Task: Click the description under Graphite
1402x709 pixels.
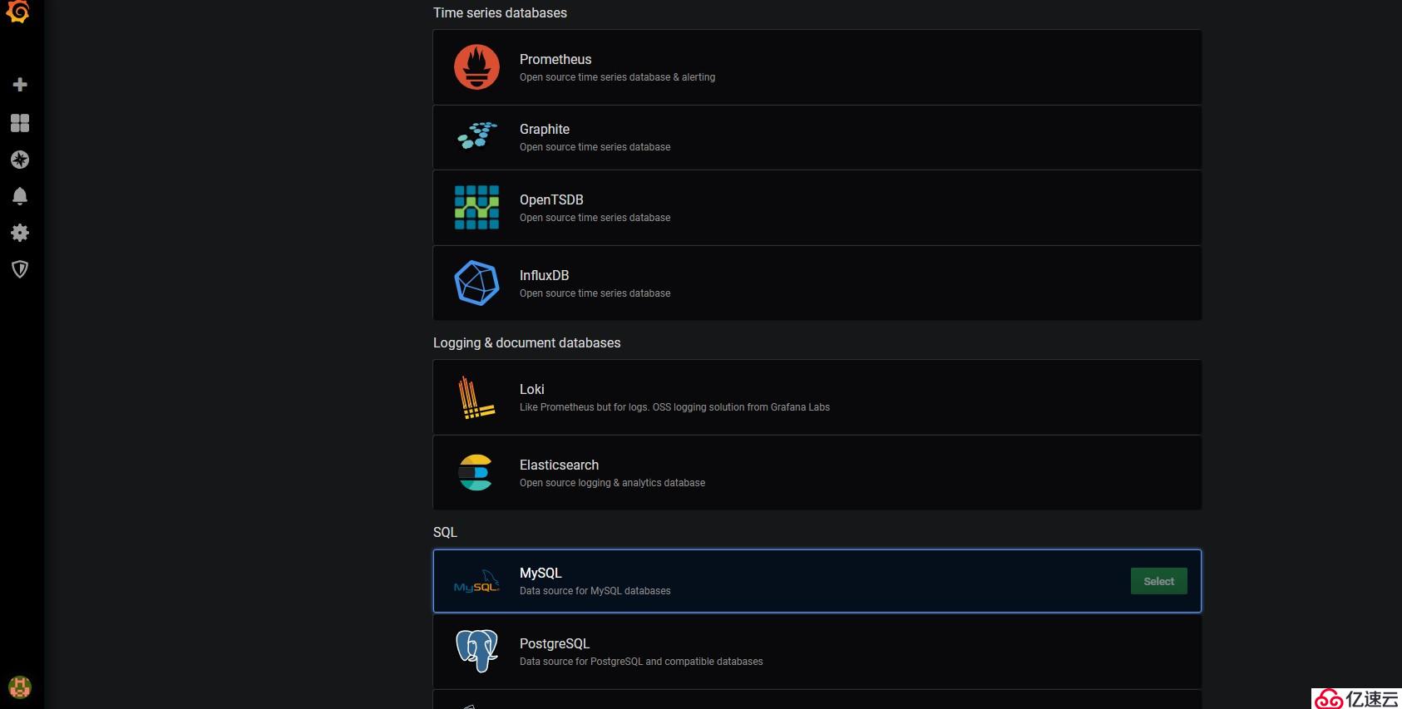Action: point(595,147)
